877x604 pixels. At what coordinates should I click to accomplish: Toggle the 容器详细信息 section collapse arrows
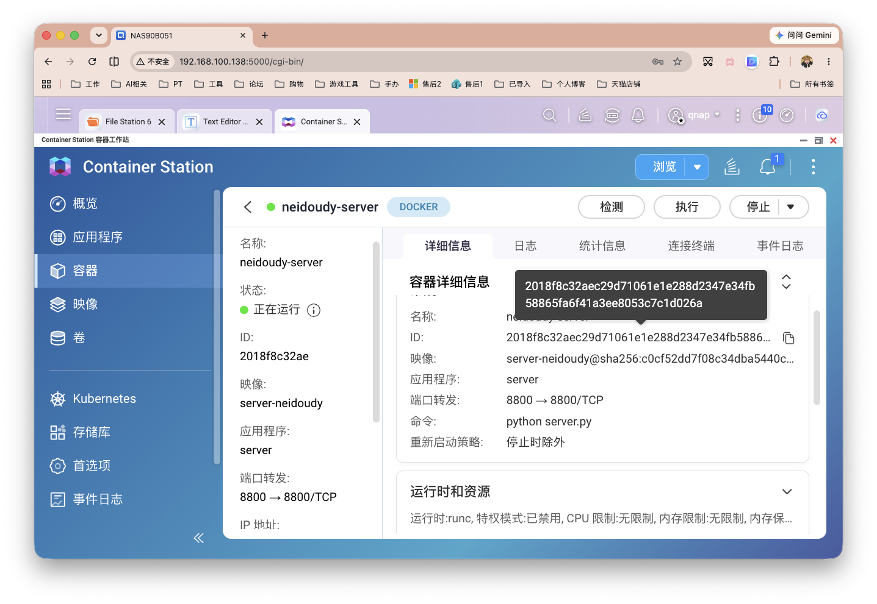(x=786, y=282)
